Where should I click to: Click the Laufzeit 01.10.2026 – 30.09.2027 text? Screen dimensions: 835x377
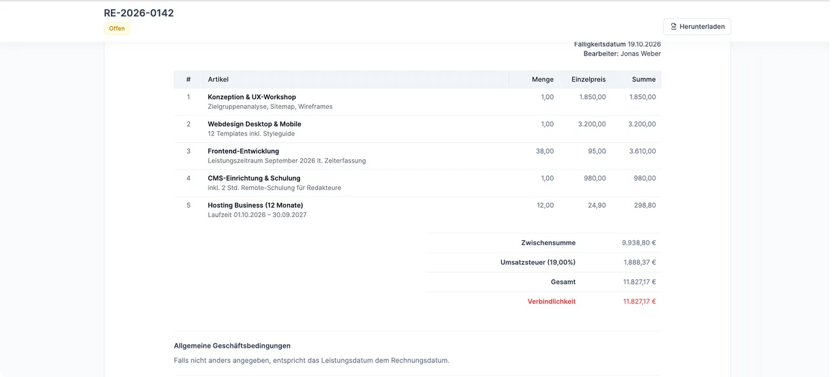(257, 215)
